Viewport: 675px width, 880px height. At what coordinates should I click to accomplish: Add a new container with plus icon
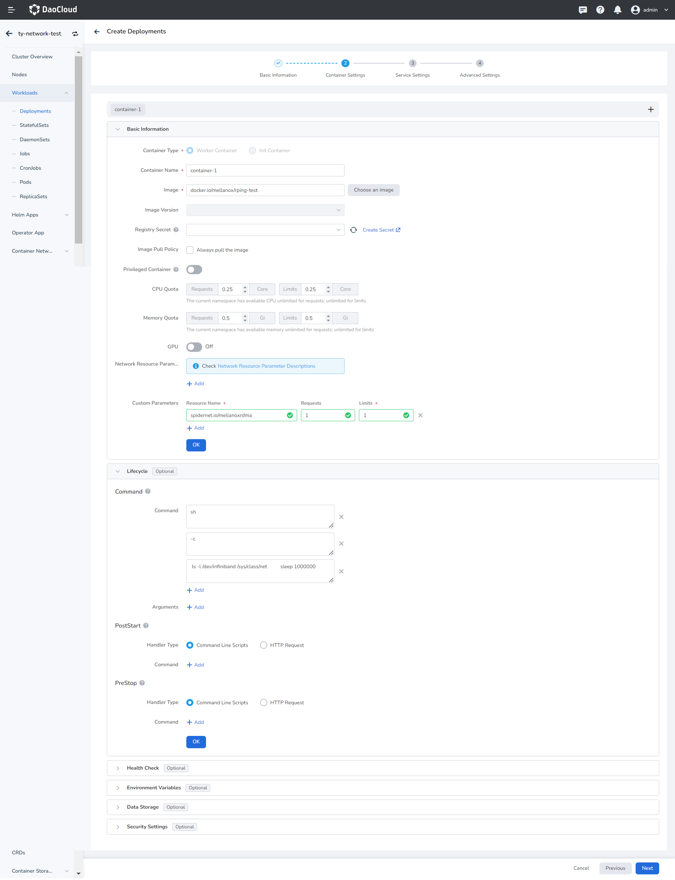[650, 109]
